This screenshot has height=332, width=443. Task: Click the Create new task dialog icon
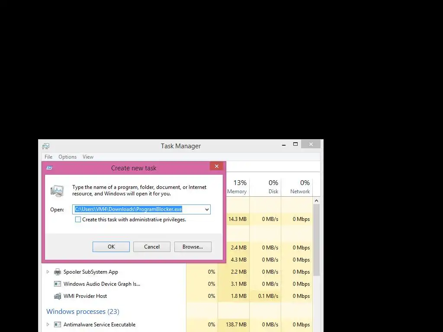click(49, 168)
